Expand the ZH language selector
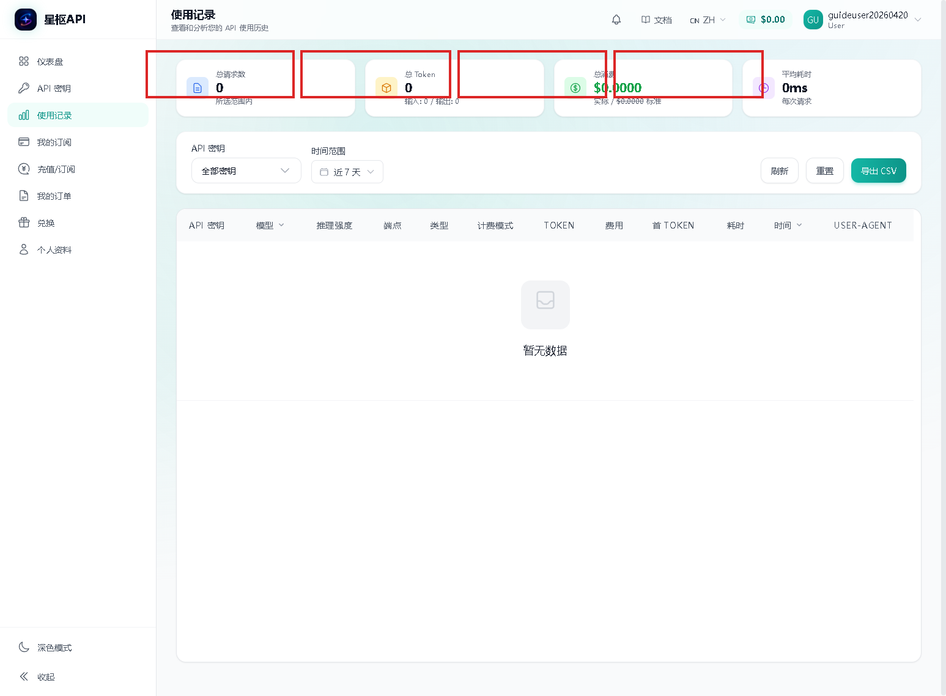Image resolution: width=946 pixels, height=696 pixels. (x=708, y=20)
